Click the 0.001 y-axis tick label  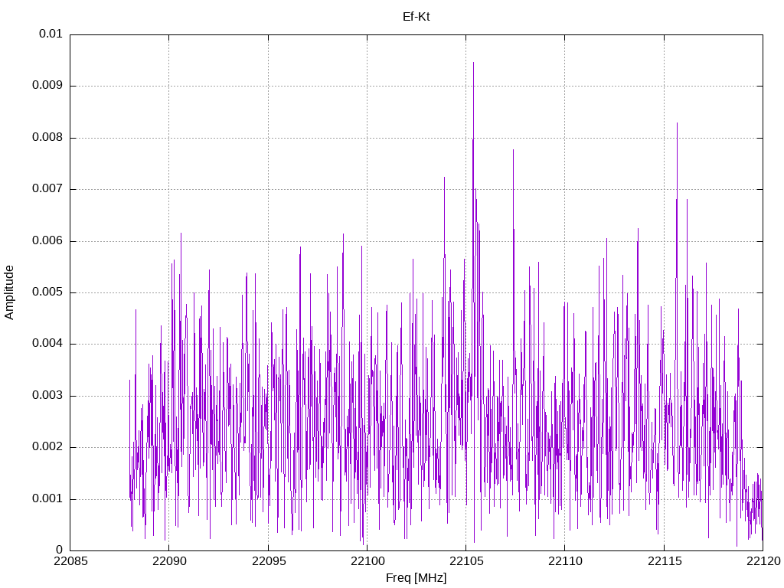coord(47,499)
